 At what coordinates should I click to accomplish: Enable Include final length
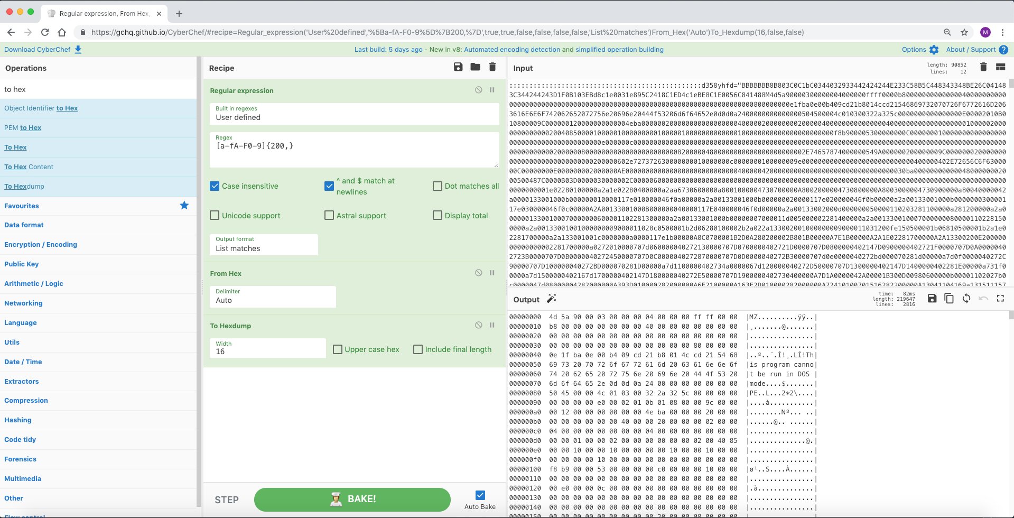pos(418,349)
